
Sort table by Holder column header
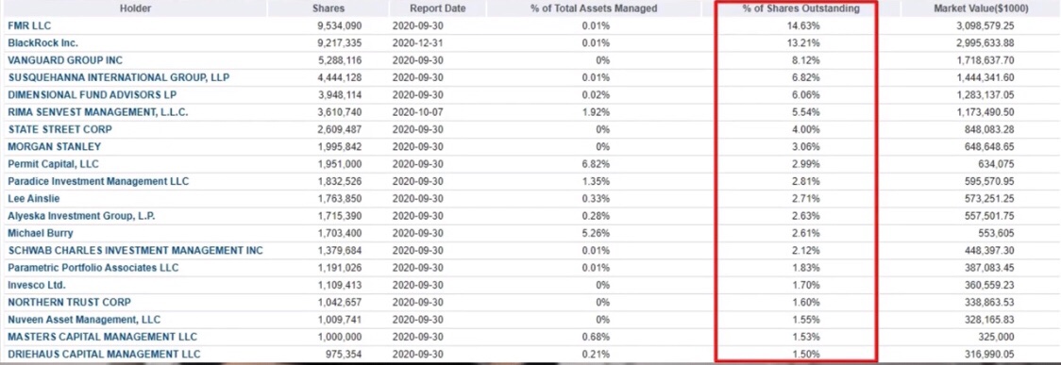tap(135, 8)
